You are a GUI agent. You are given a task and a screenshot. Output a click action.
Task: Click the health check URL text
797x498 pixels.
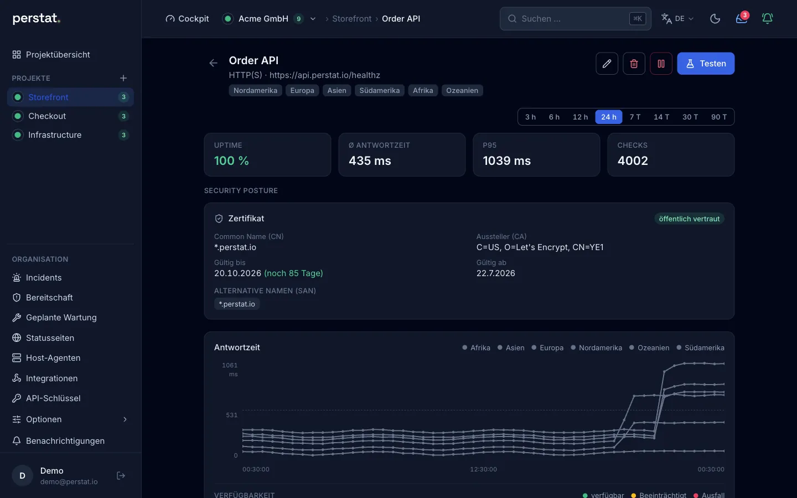325,75
